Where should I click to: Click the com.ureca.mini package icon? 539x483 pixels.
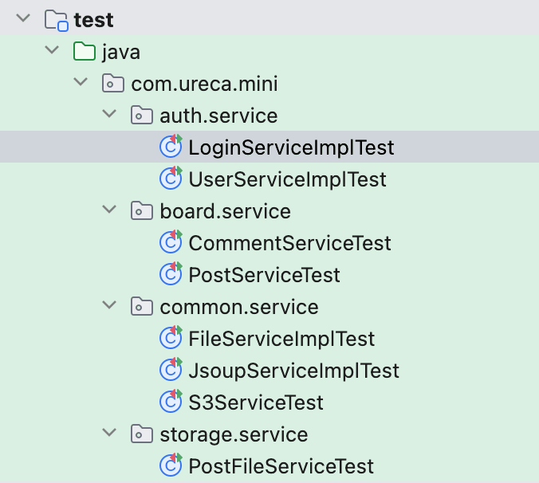pyautogui.click(x=112, y=84)
